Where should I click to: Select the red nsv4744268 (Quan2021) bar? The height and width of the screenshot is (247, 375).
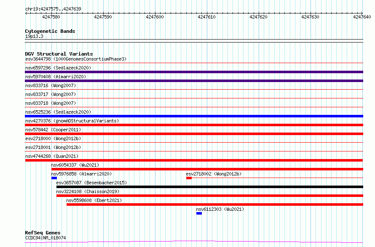(194, 160)
